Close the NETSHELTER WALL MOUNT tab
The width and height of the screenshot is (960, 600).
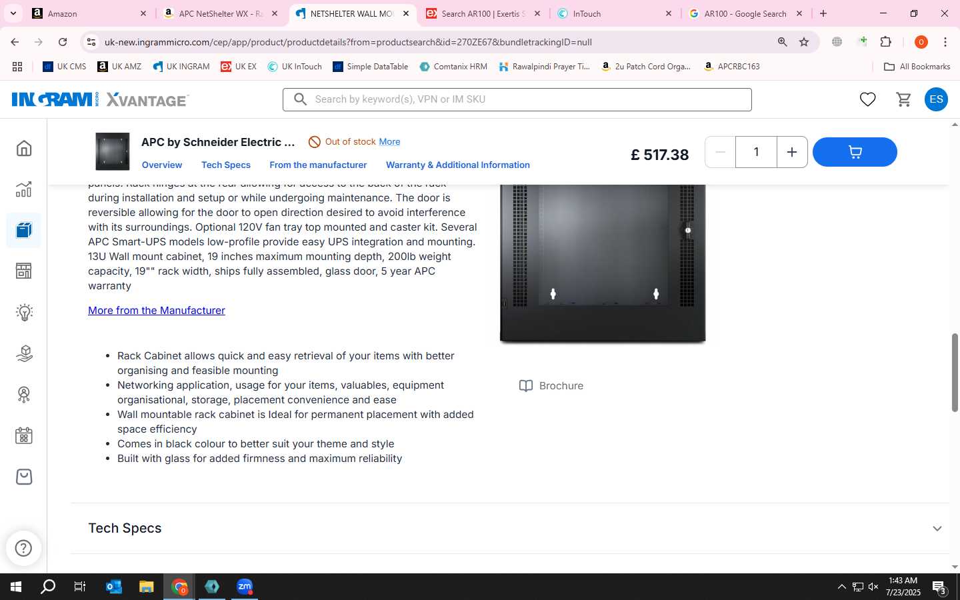point(406,13)
